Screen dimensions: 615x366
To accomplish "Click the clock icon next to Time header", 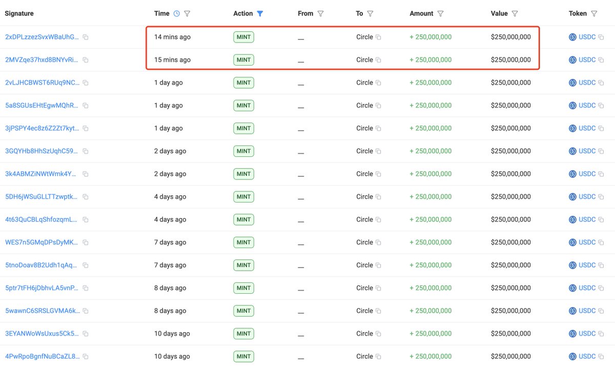I will click(x=176, y=13).
